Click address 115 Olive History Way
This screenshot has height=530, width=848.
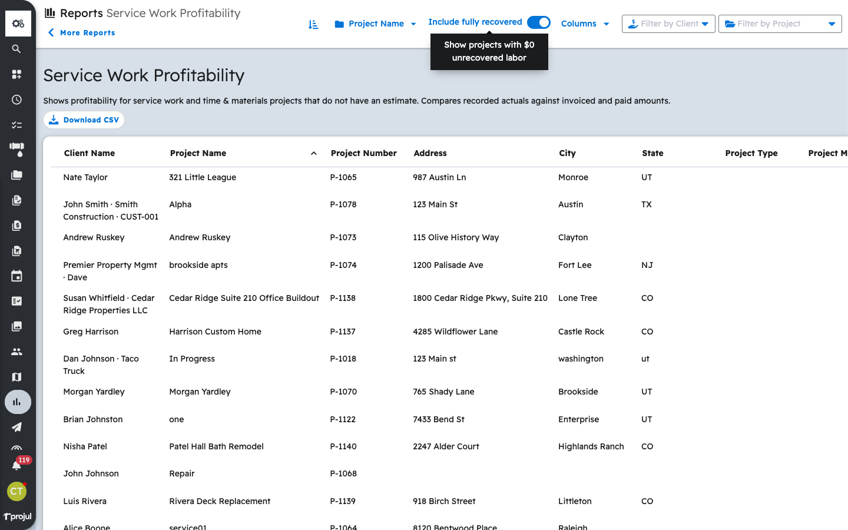pos(456,237)
